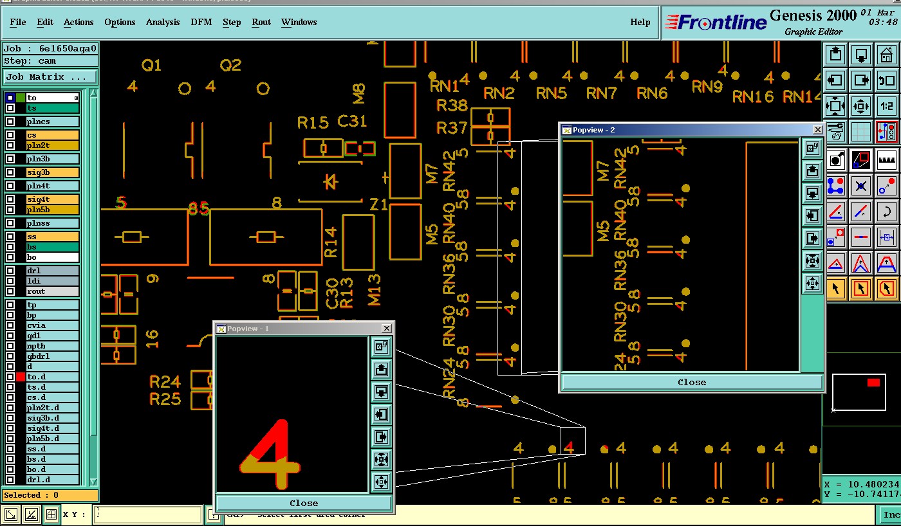The width and height of the screenshot is (901, 526).
Task: Open the Options menu
Action: pyautogui.click(x=120, y=22)
